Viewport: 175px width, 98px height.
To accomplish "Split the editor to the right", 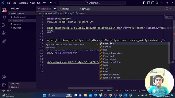I will [167, 8].
